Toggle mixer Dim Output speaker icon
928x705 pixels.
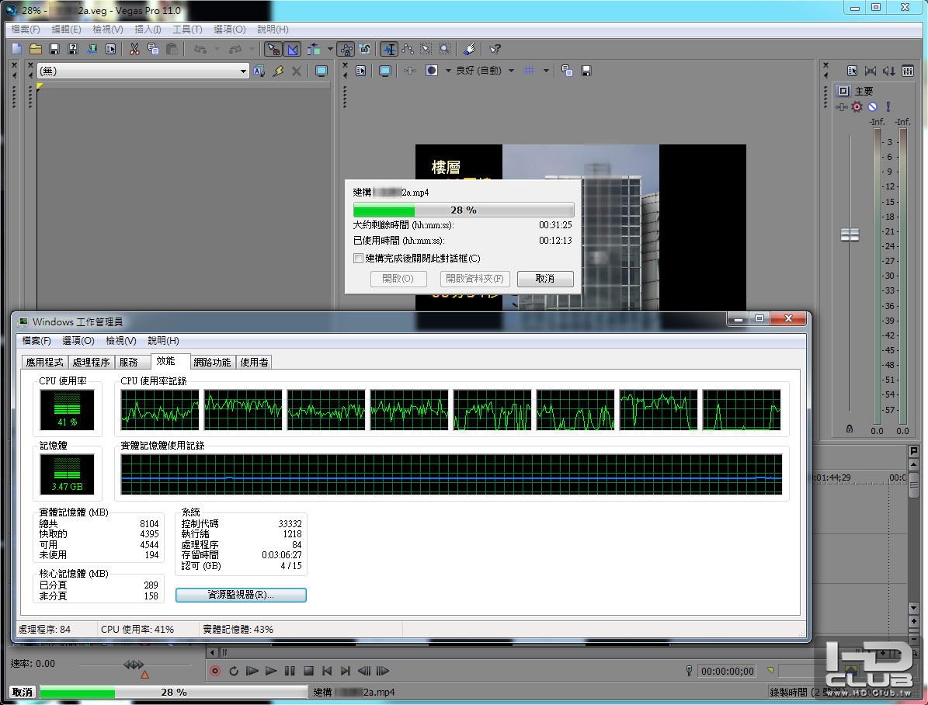(x=889, y=71)
